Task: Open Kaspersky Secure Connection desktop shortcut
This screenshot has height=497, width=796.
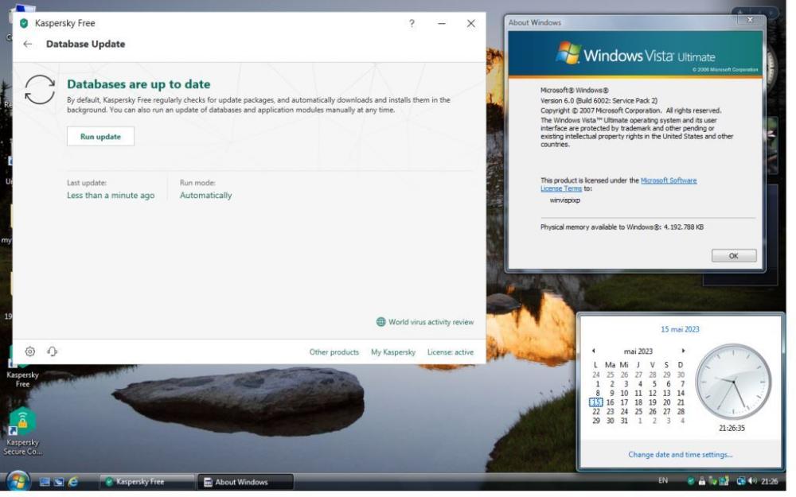Action: (x=22, y=421)
